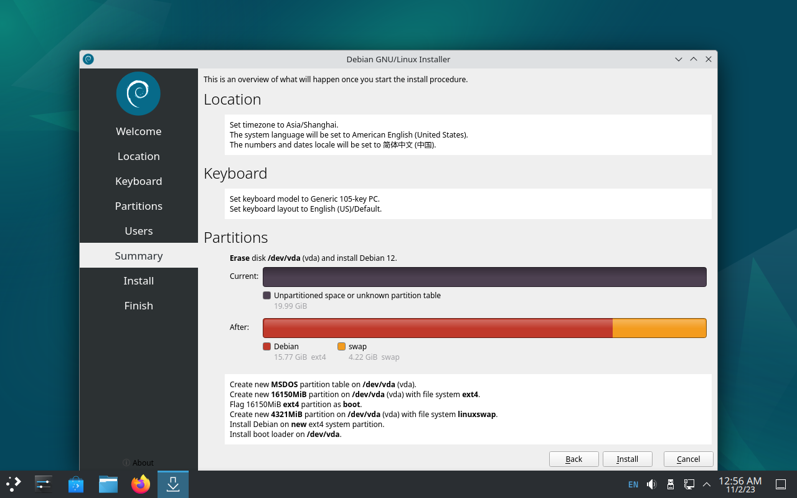Image resolution: width=797 pixels, height=498 pixels.
Task: Open the clock showing 12:56 AM
Action: (x=740, y=484)
